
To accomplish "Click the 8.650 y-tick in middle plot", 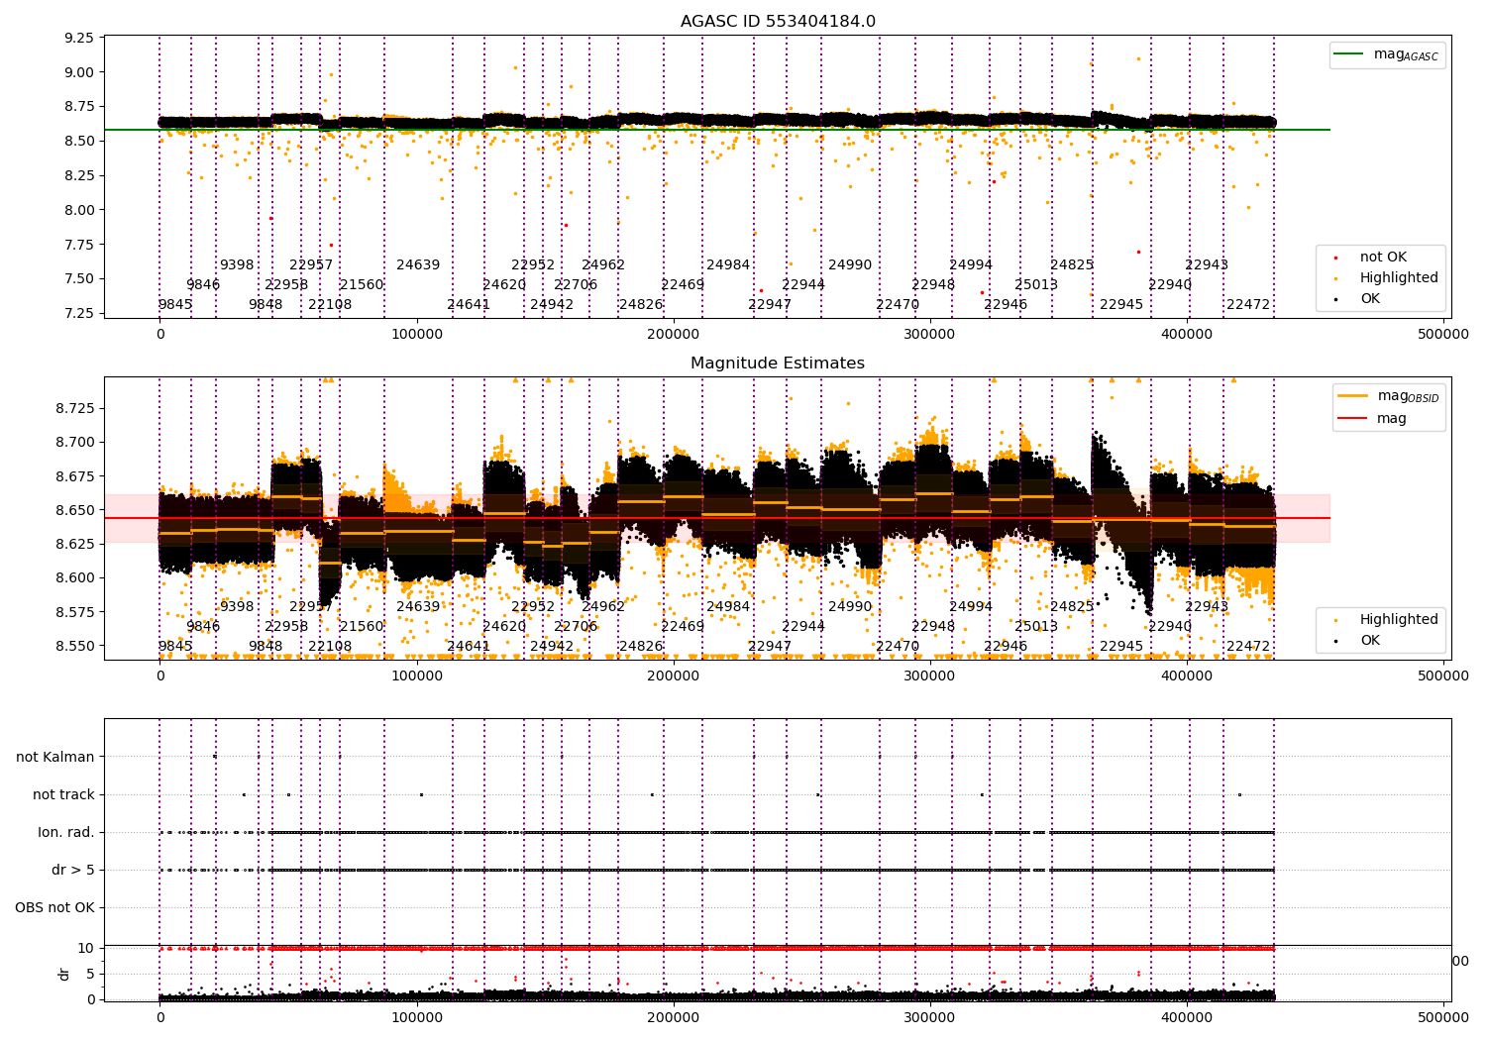I will 74,510.
